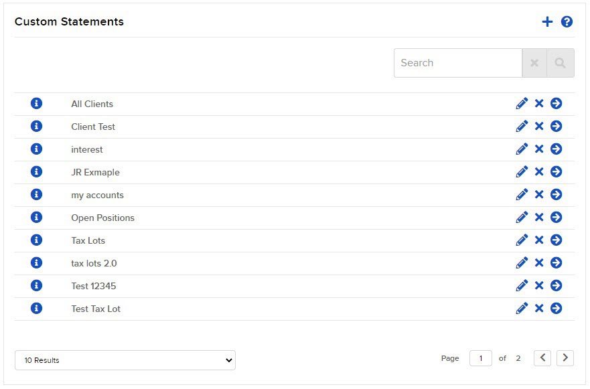Open the interest statement details
The width and height of the screenshot is (590, 389).
click(x=557, y=149)
